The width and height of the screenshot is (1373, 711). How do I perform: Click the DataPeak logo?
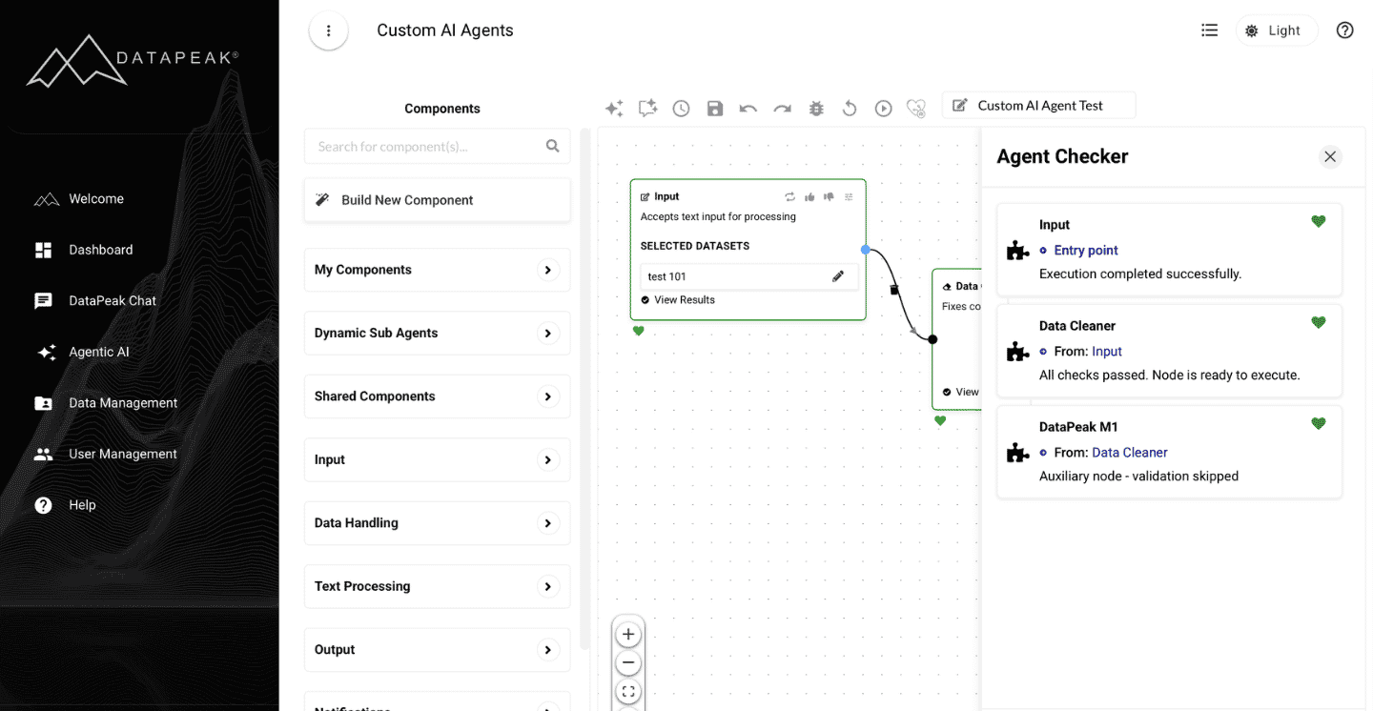tap(133, 61)
